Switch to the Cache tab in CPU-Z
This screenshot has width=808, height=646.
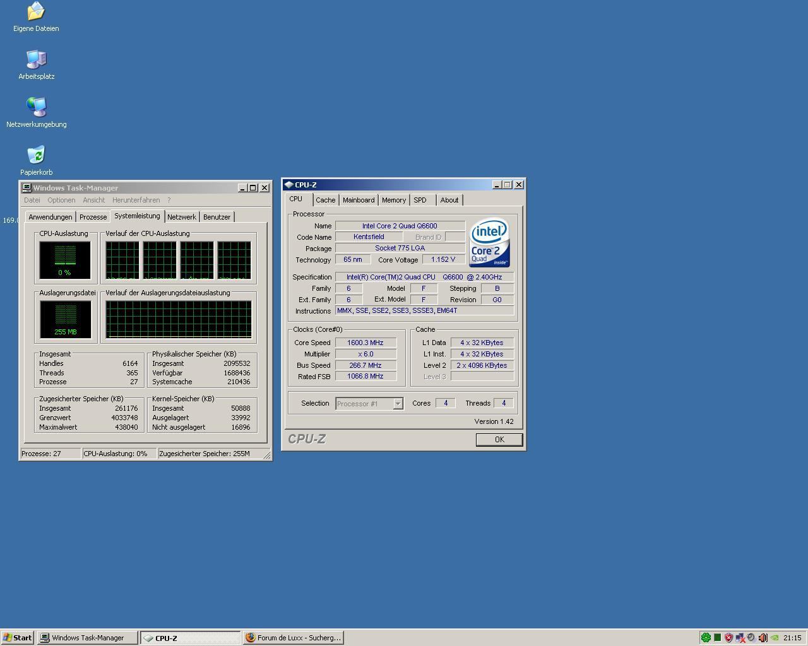point(326,200)
